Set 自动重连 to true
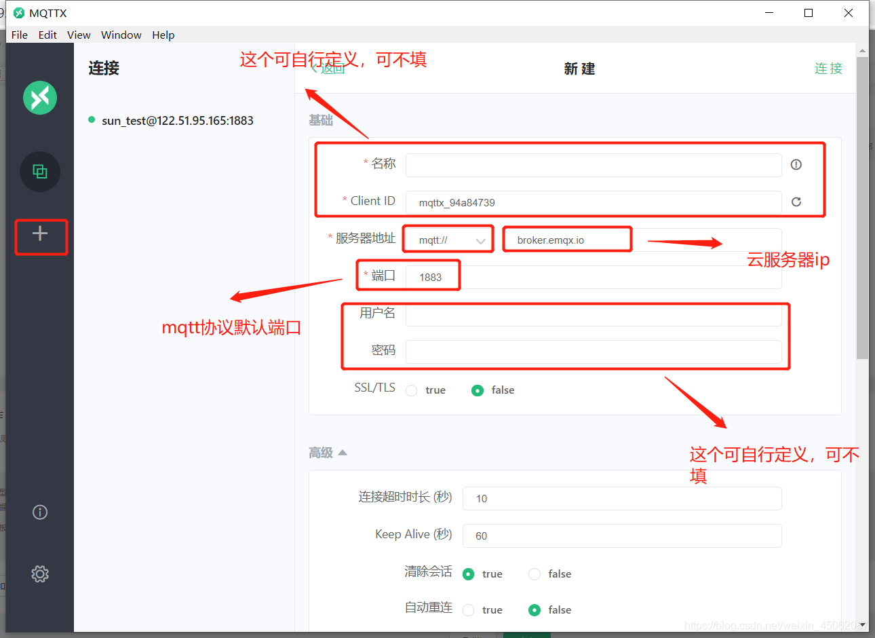This screenshot has height=638, width=875. point(468,610)
